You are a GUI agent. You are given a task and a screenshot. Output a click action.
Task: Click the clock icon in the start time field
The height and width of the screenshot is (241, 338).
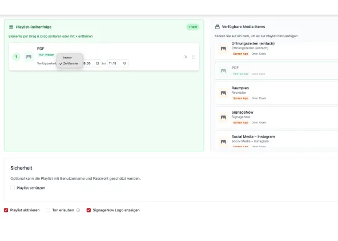tap(98, 63)
